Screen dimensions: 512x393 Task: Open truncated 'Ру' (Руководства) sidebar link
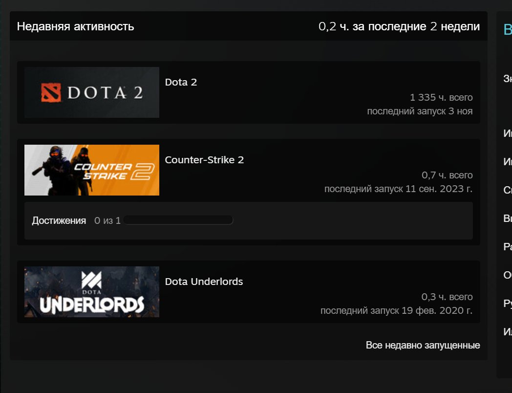click(x=508, y=304)
